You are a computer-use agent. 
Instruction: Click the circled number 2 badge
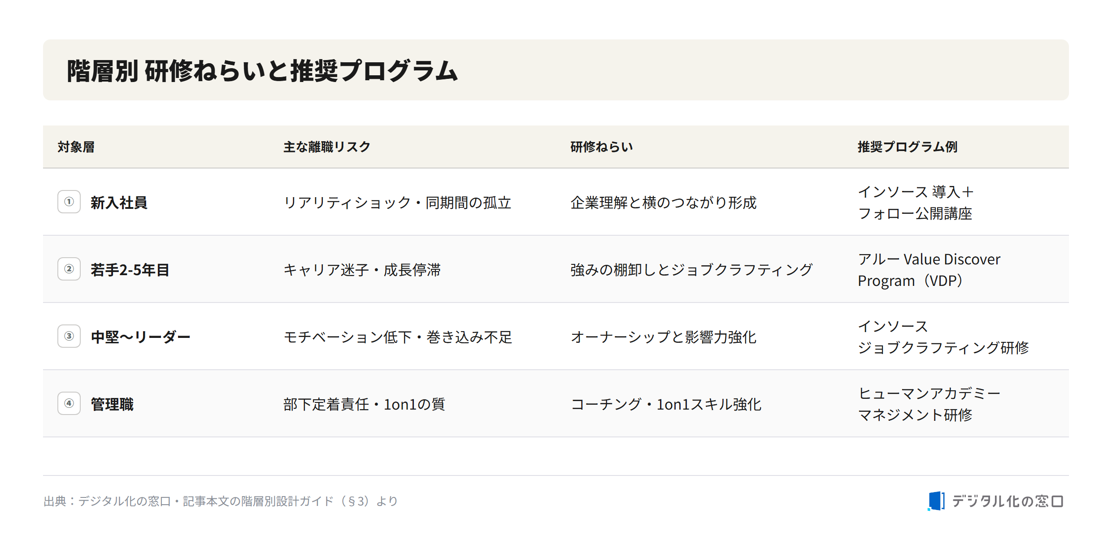69,269
